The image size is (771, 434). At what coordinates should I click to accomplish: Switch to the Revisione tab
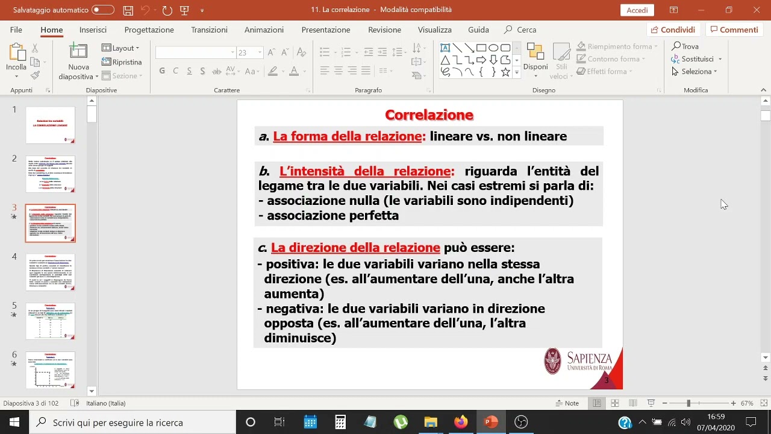[x=384, y=30]
